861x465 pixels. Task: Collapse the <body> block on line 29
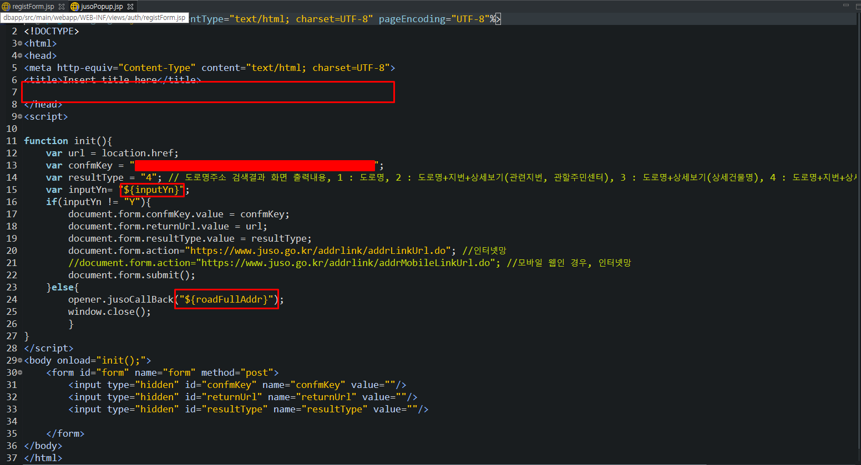pos(20,361)
